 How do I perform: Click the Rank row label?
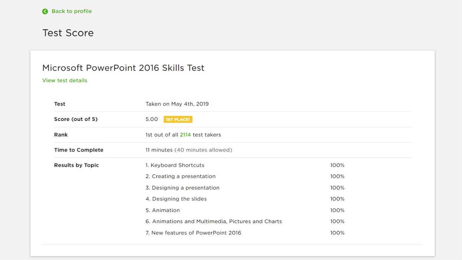(61, 135)
